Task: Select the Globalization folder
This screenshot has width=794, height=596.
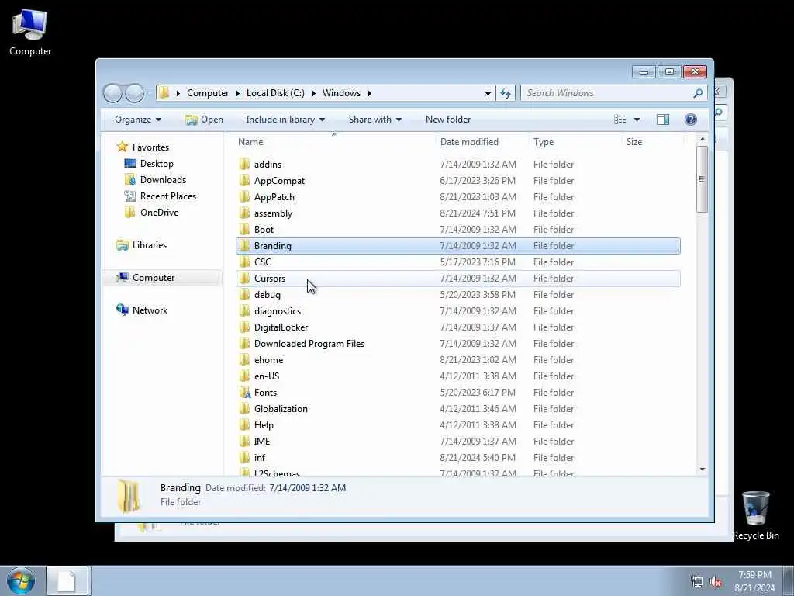Action: [x=457, y=408]
